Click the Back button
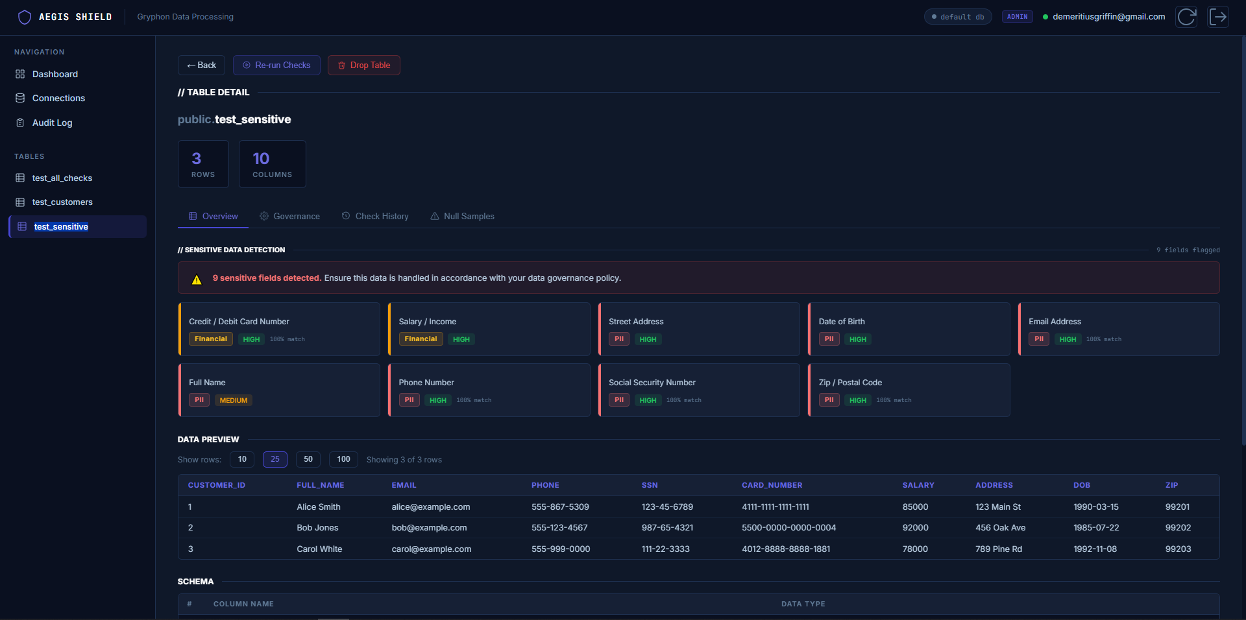 pos(201,65)
